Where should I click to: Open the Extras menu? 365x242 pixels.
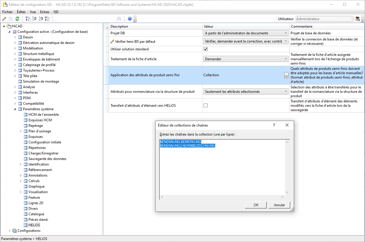pyautogui.click(x=44, y=12)
